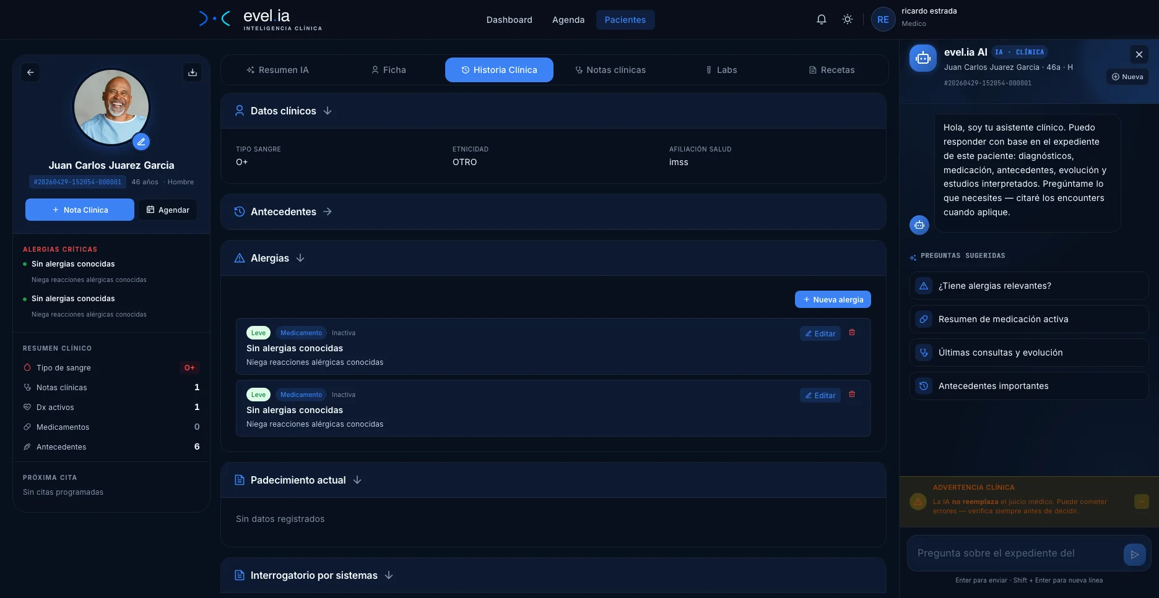This screenshot has height=598, width=1159.
Task: Send the question with arrow button
Action: point(1134,555)
